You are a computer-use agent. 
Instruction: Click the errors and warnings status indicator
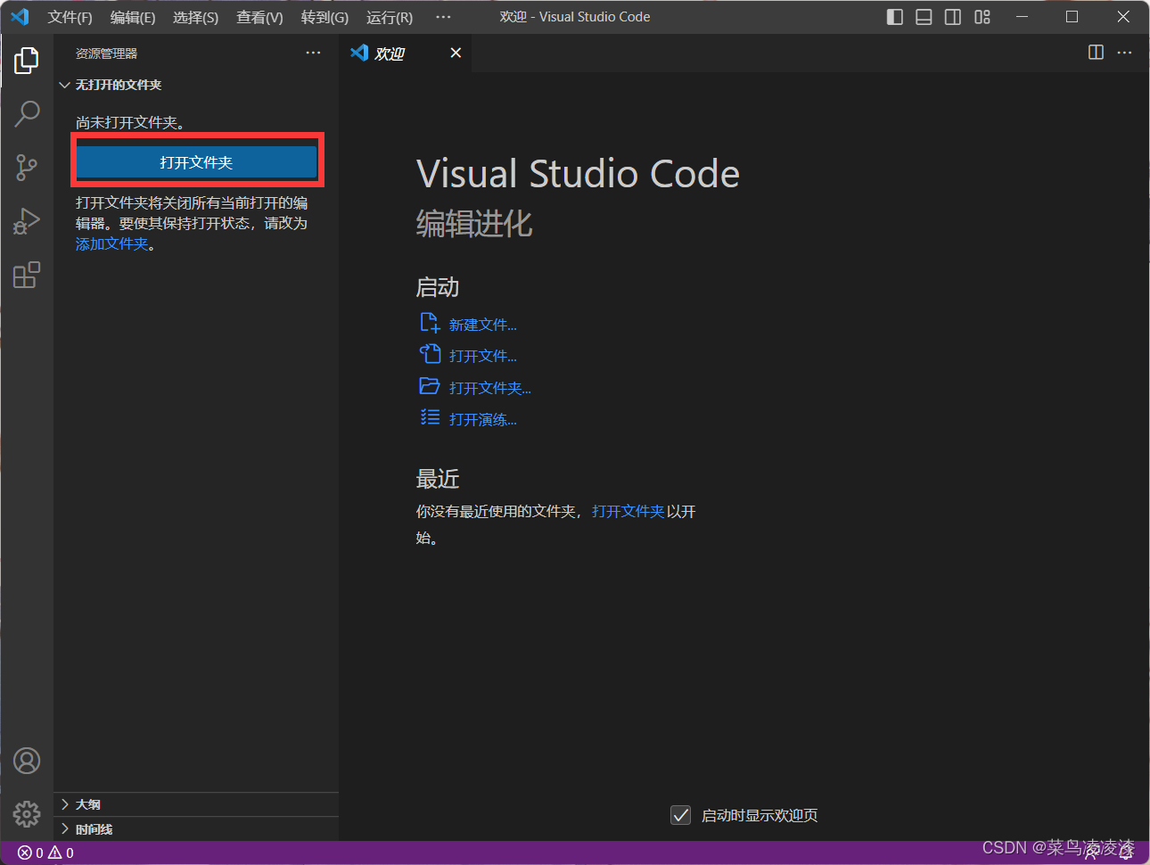[x=45, y=853]
